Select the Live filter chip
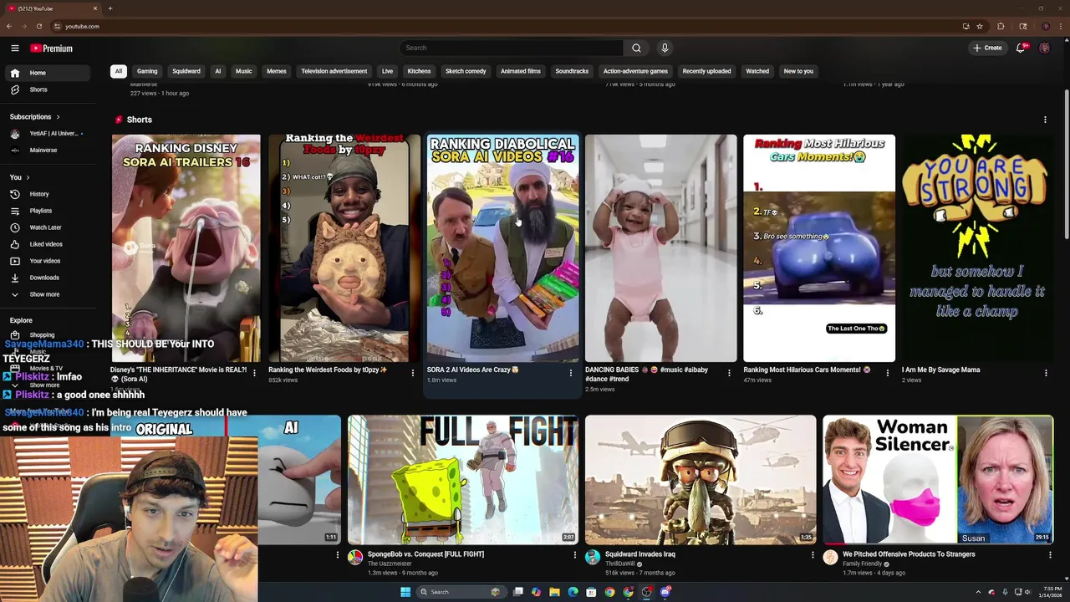This screenshot has height=602, width=1070. [x=387, y=71]
